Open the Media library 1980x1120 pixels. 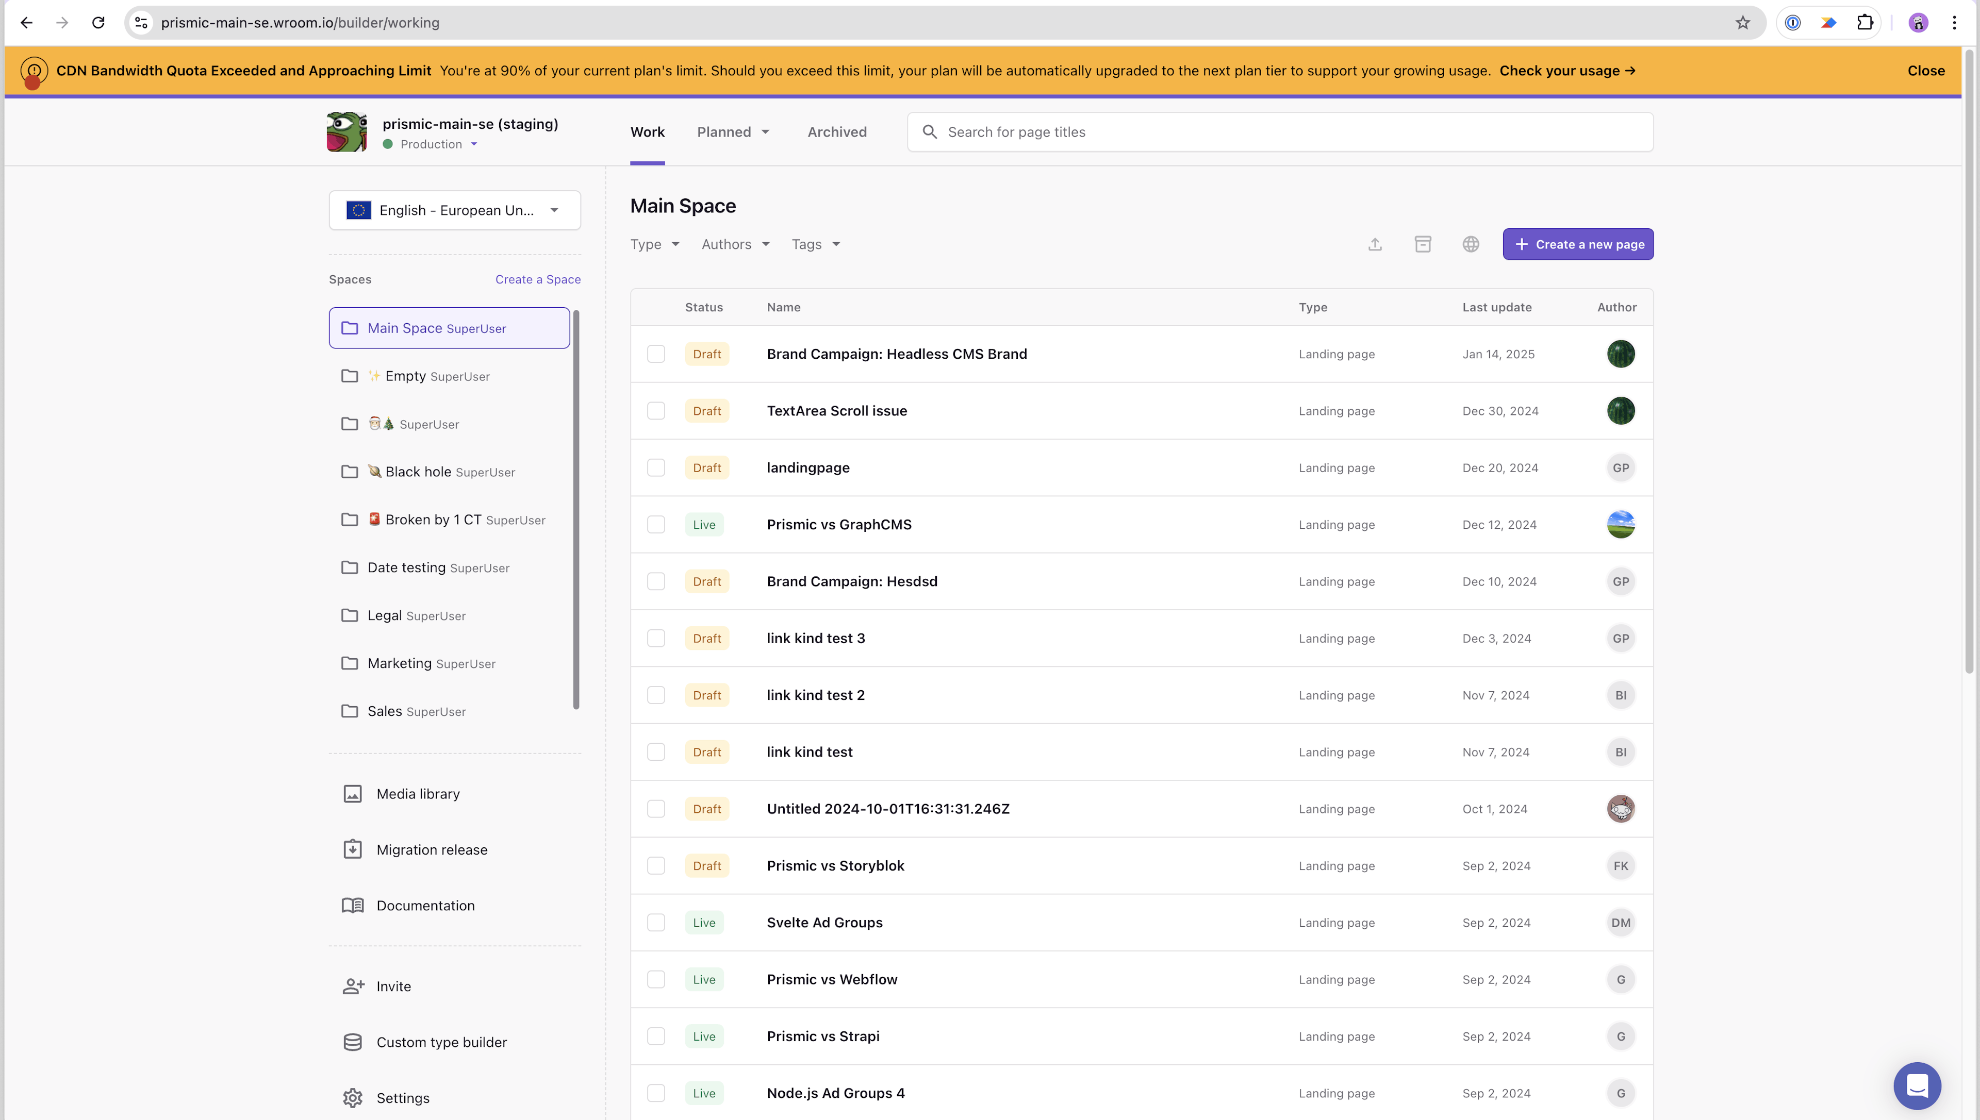click(418, 794)
